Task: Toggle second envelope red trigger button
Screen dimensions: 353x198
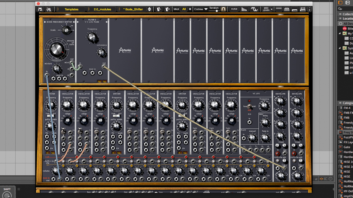Action: (x=294, y=154)
